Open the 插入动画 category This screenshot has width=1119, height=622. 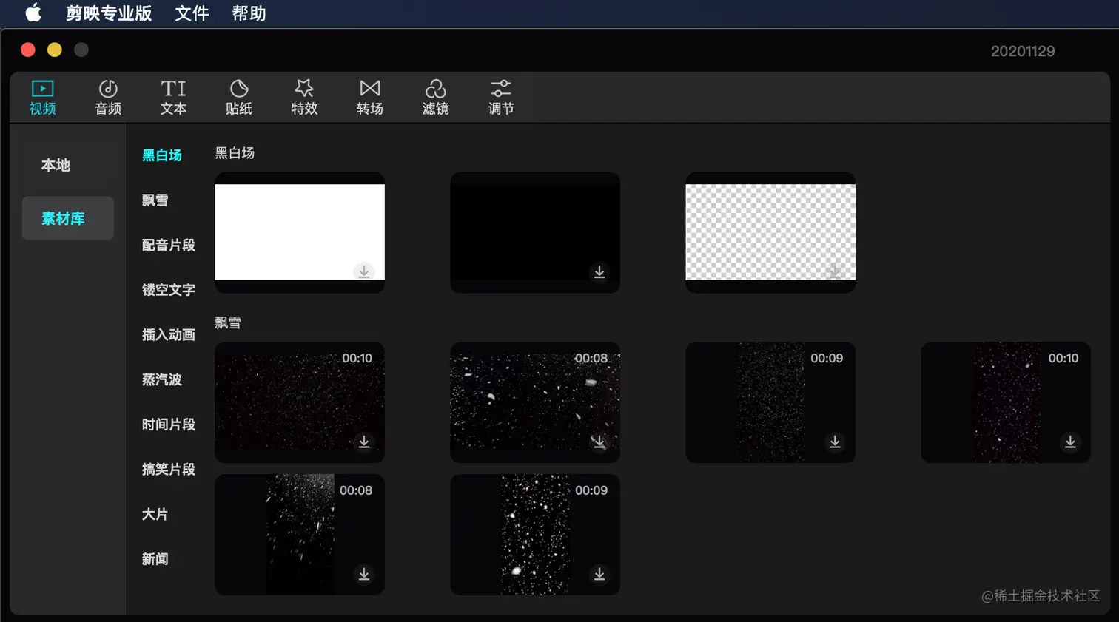click(169, 335)
